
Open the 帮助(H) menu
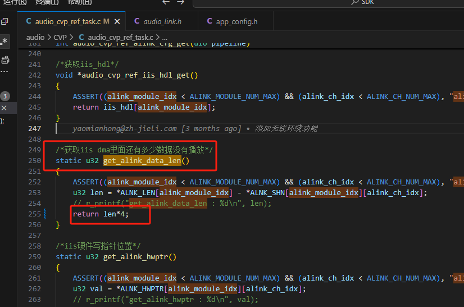pos(80,2)
